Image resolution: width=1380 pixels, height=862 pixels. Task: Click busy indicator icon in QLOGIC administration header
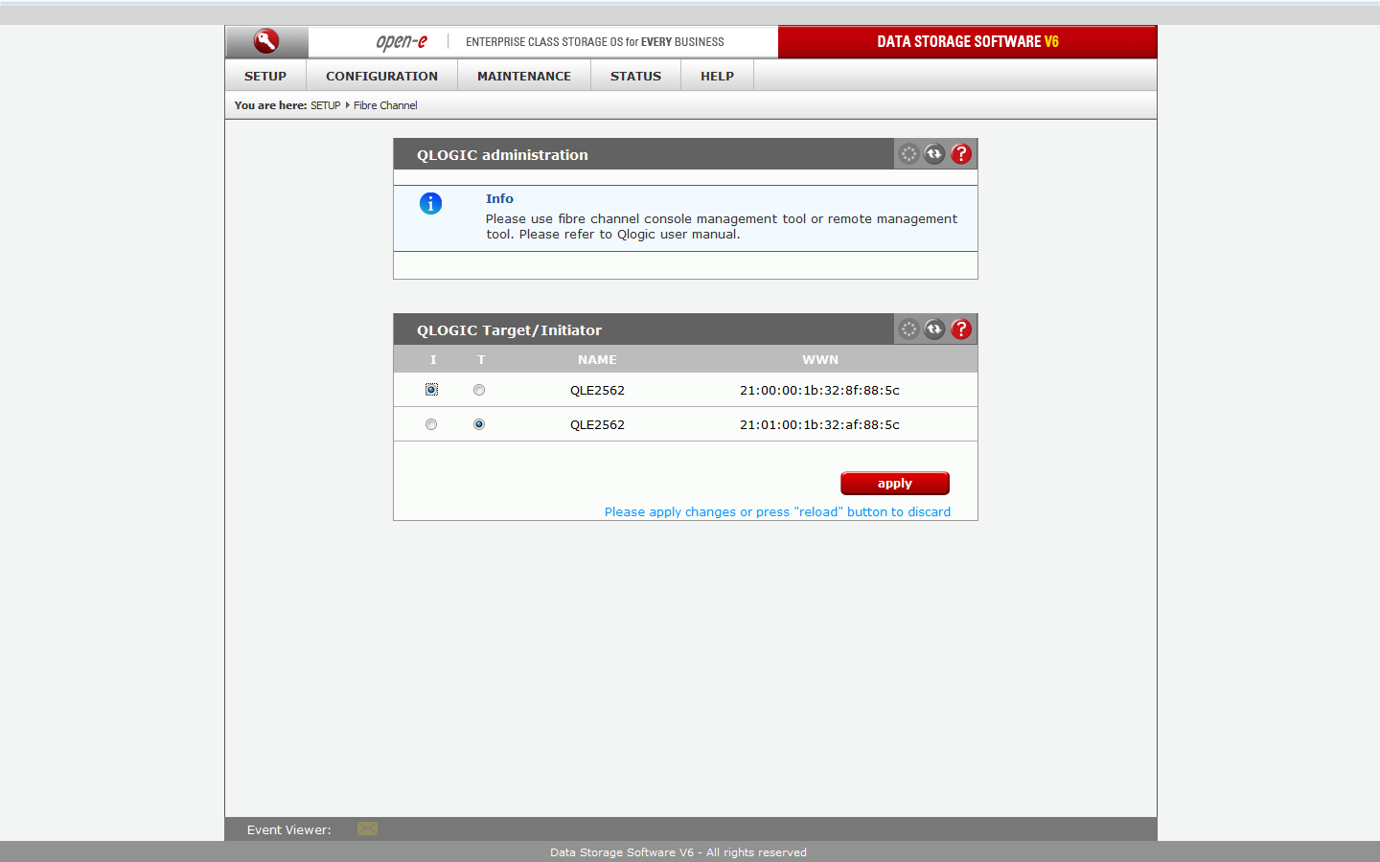tap(908, 154)
